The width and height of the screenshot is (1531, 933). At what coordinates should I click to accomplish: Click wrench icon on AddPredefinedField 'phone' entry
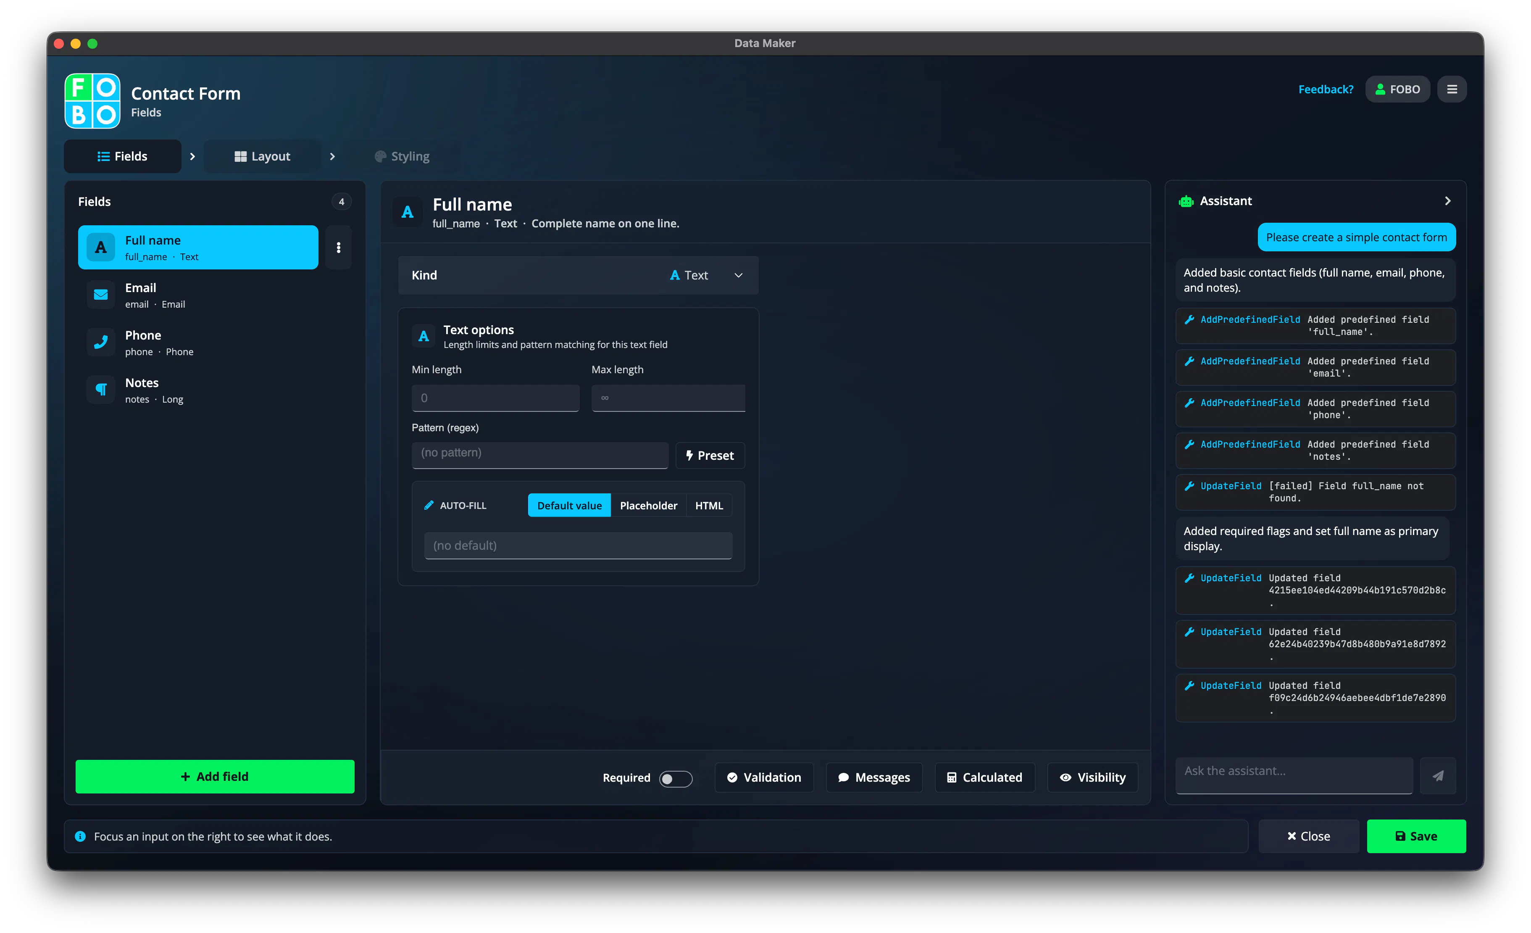point(1189,403)
